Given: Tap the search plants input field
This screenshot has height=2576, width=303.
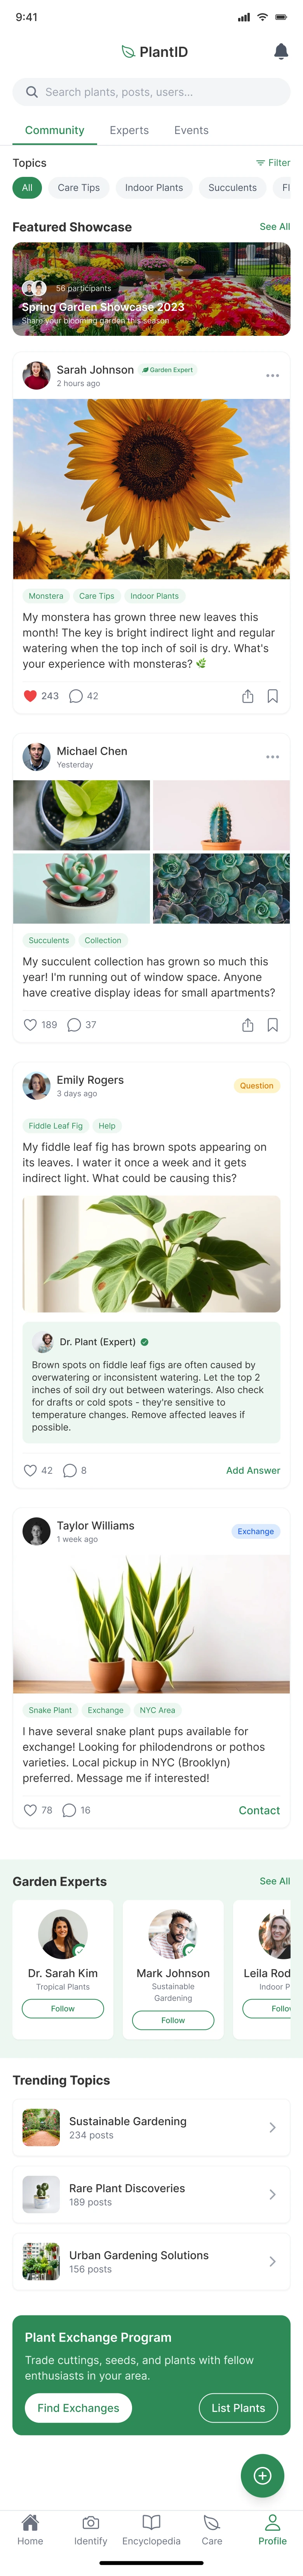Looking at the screenshot, I should point(151,92).
